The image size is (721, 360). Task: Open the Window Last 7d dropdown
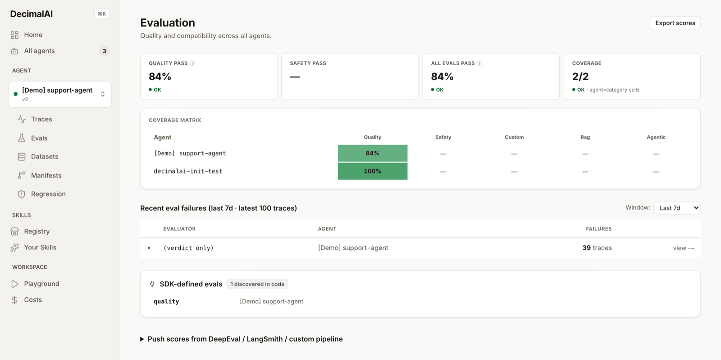coord(677,208)
